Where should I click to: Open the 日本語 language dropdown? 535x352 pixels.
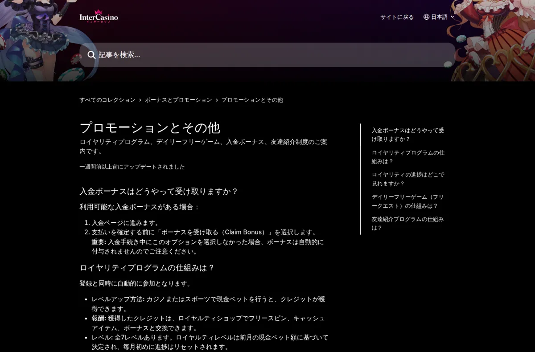[439, 17]
